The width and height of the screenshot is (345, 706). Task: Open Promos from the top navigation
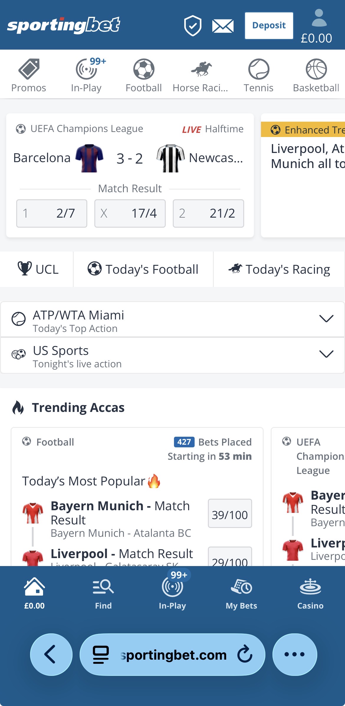click(x=29, y=74)
